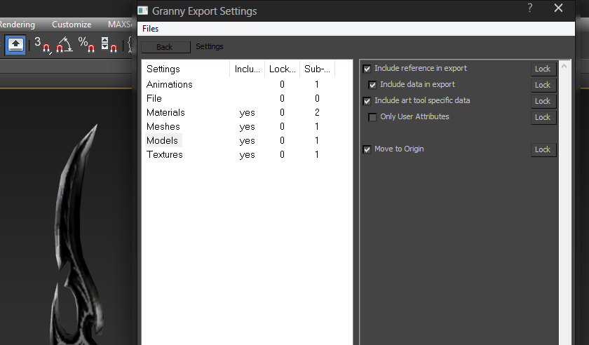
Task: Click the sub-settings count '1' in Animations row
Action: 317,84
